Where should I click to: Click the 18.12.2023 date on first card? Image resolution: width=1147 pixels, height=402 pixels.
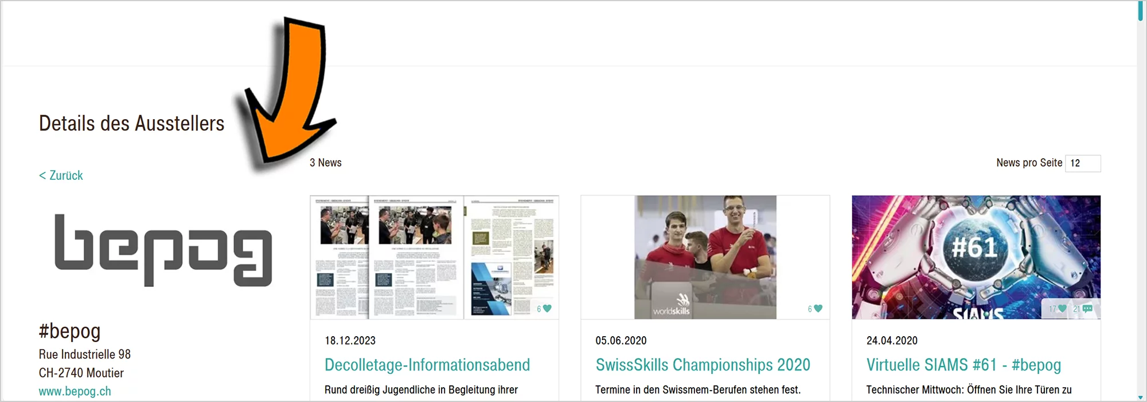point(350,340)
